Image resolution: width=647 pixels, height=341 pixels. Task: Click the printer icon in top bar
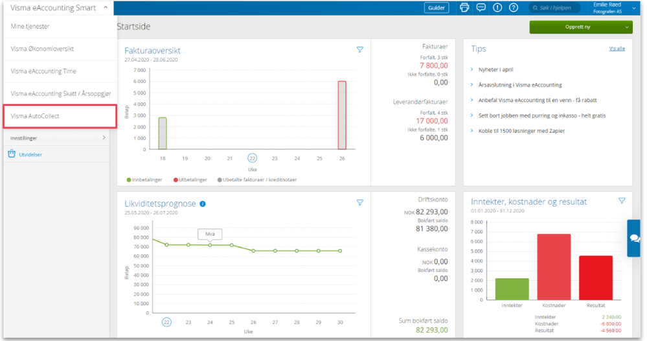pyautogui.click(x=464, y=8)
